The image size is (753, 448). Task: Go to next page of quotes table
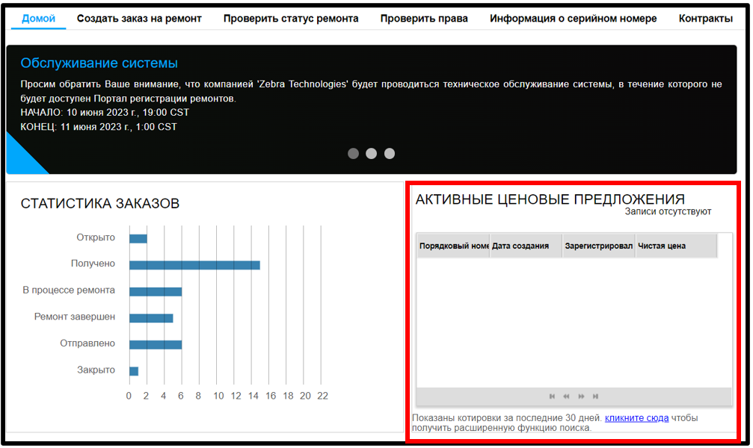(581, 396)
